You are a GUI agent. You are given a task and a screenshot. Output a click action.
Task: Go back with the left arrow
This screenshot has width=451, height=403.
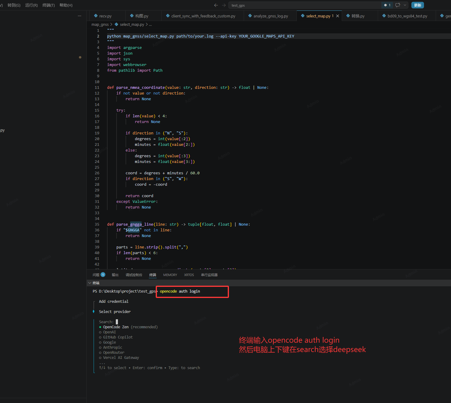216,5
